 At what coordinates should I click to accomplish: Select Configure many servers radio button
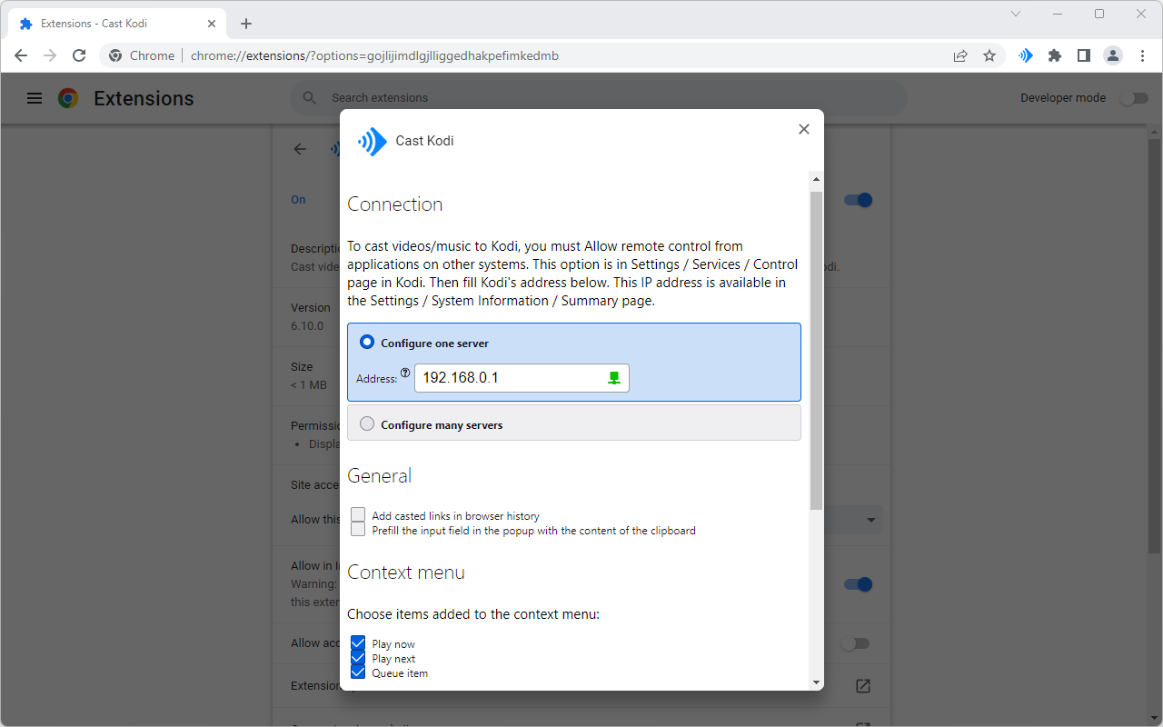pyautogui.click(x=367, y=423)
